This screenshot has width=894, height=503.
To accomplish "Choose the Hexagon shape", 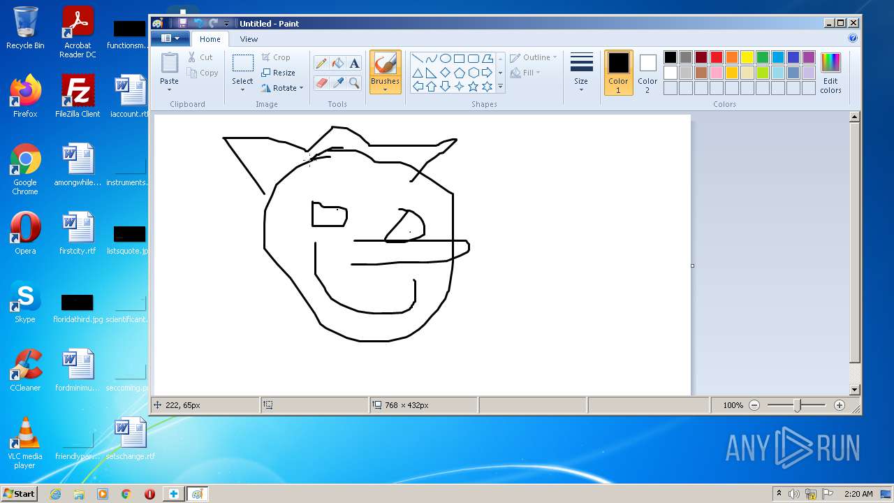I will 474,73.
